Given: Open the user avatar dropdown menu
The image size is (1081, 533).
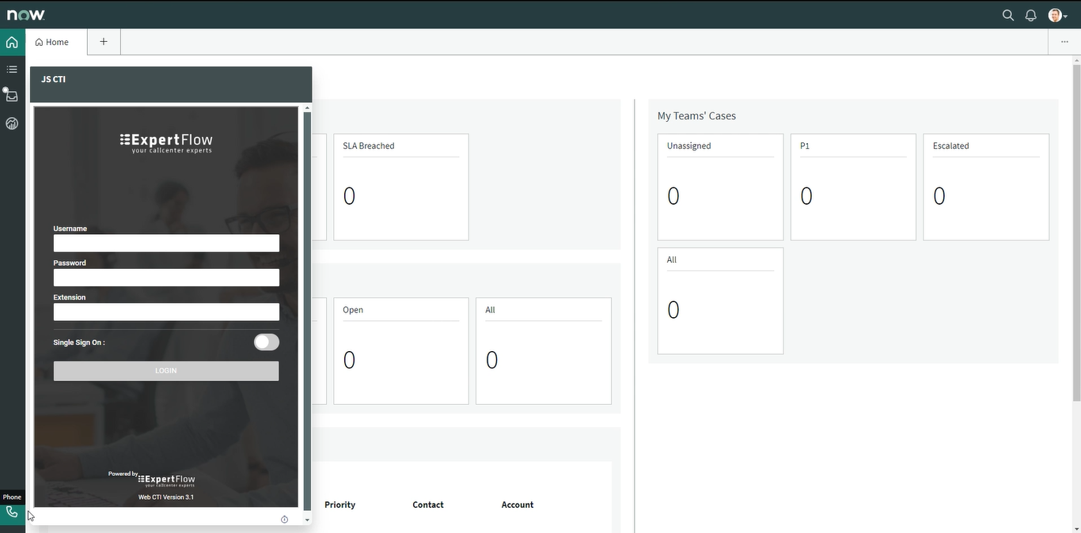Looking at the screenshot, I should coord(1058,15).
